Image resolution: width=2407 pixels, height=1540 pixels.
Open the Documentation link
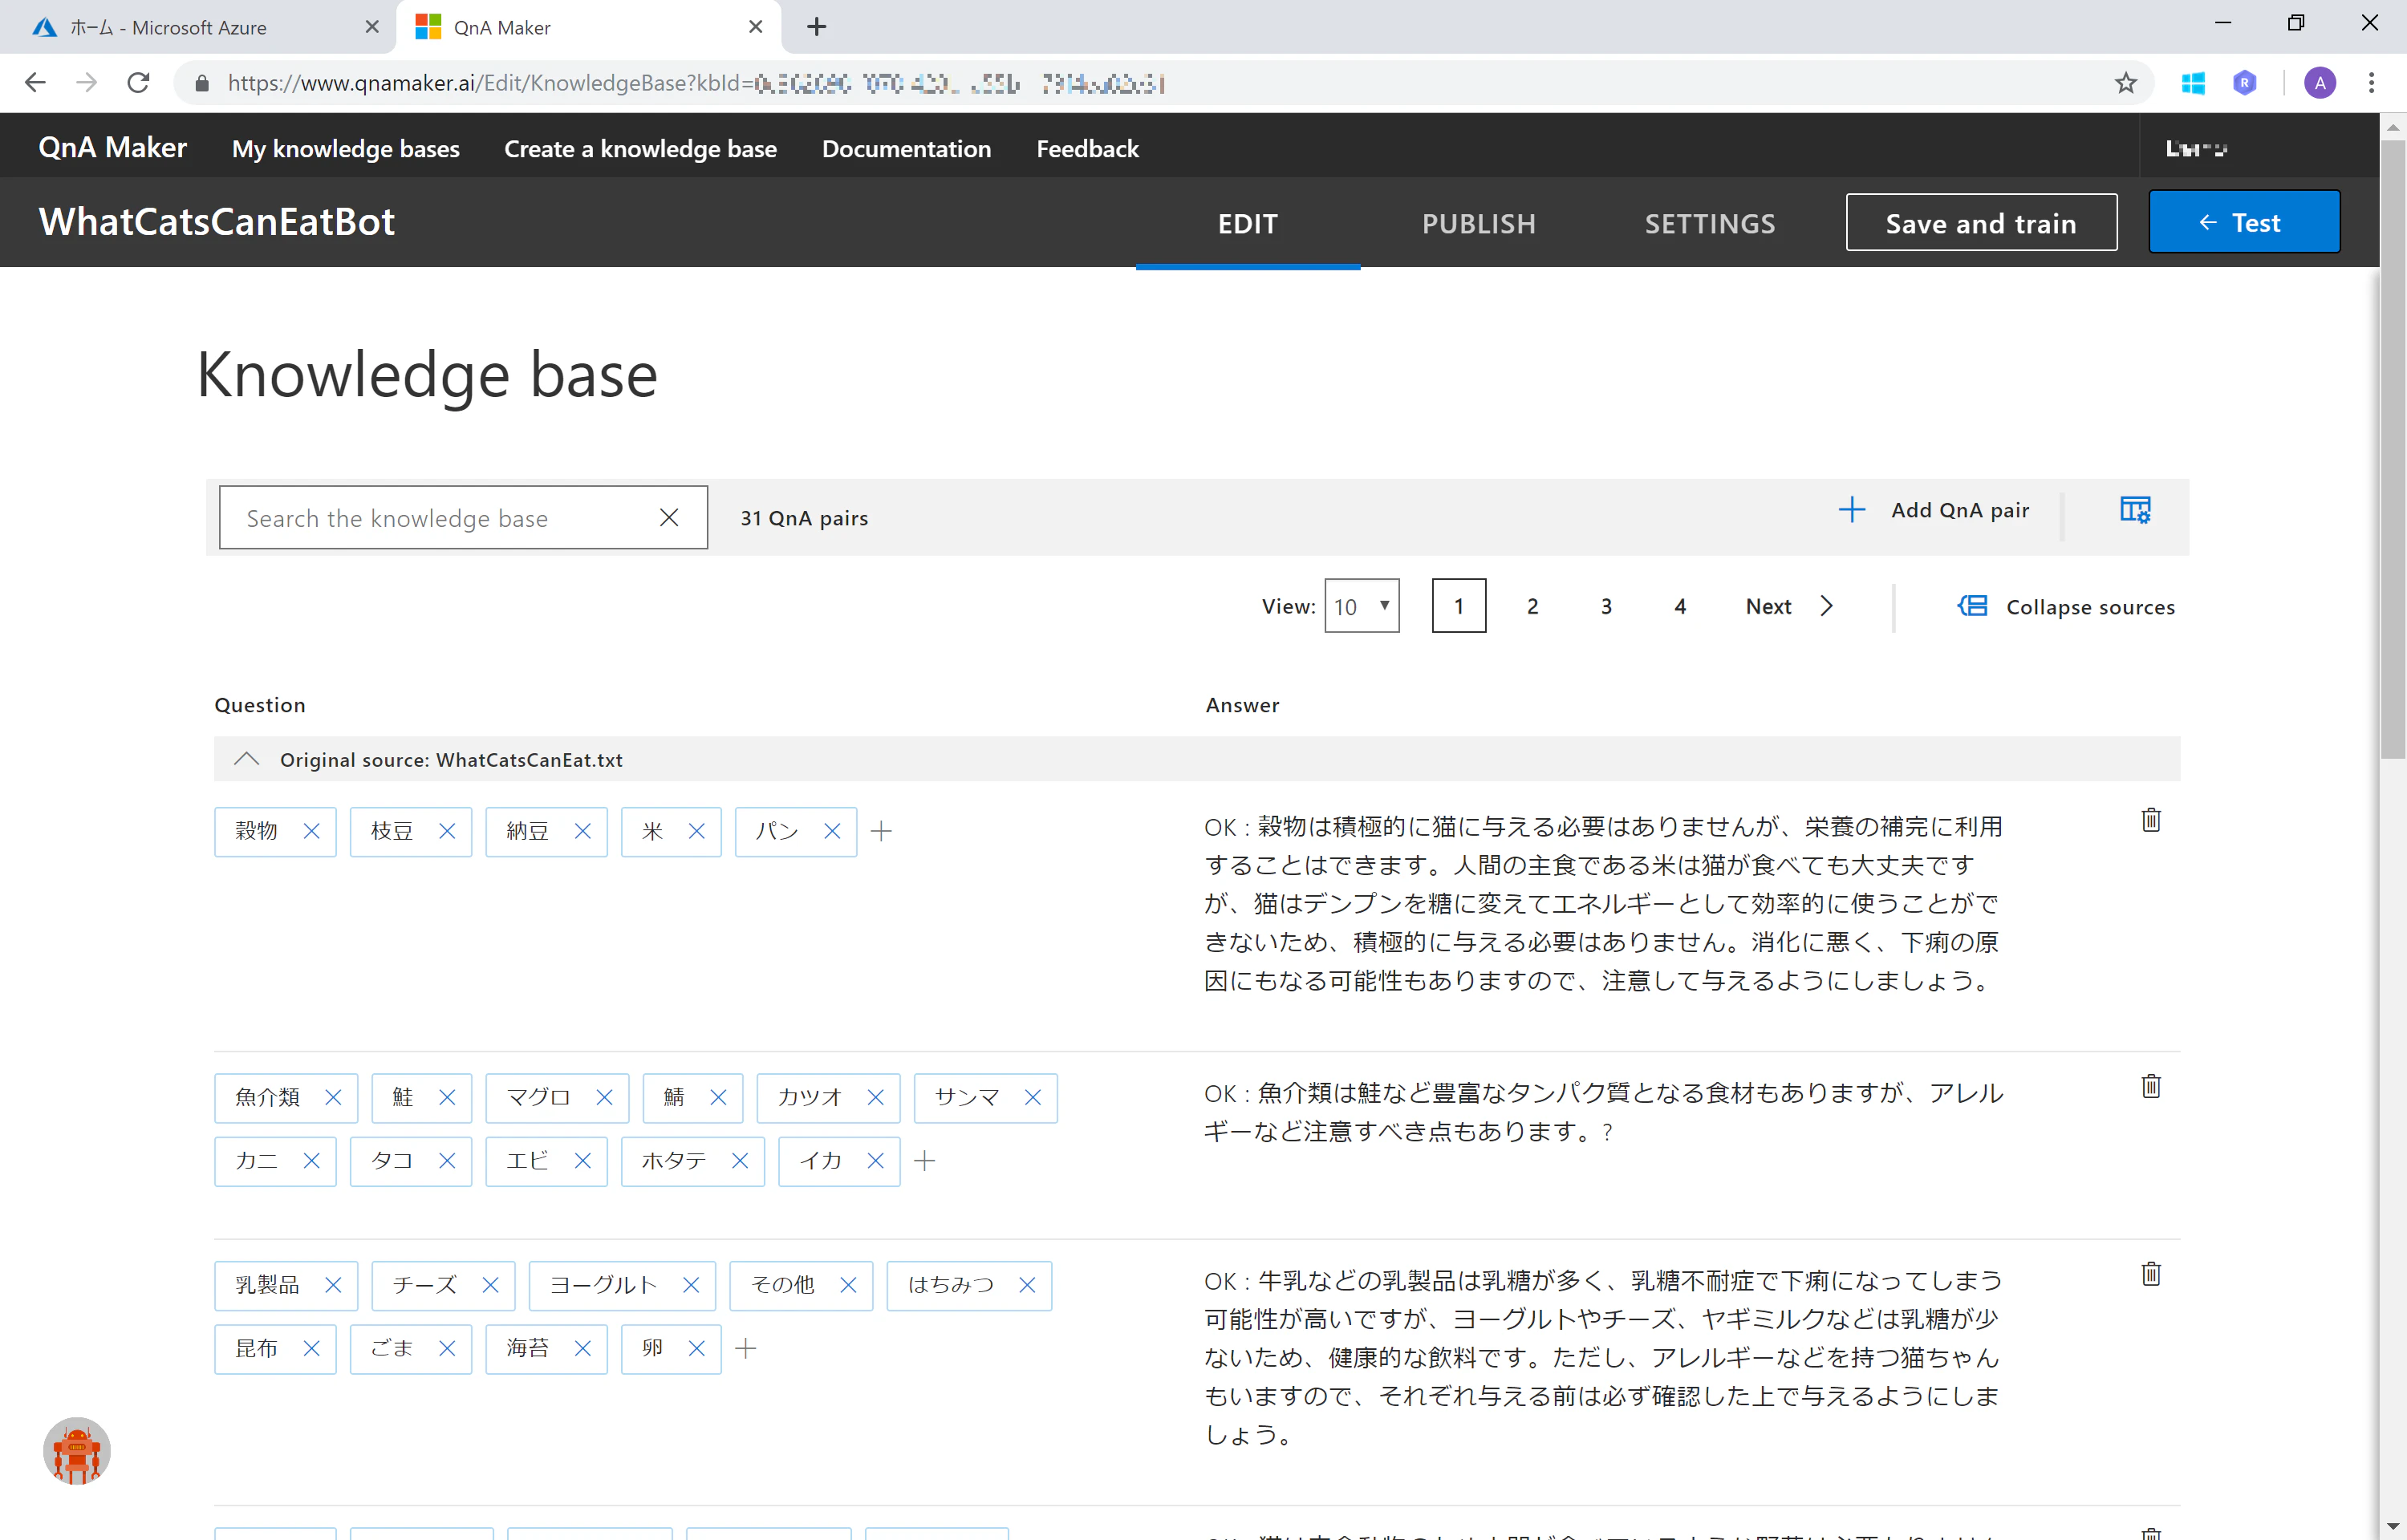tap(906, 148)
